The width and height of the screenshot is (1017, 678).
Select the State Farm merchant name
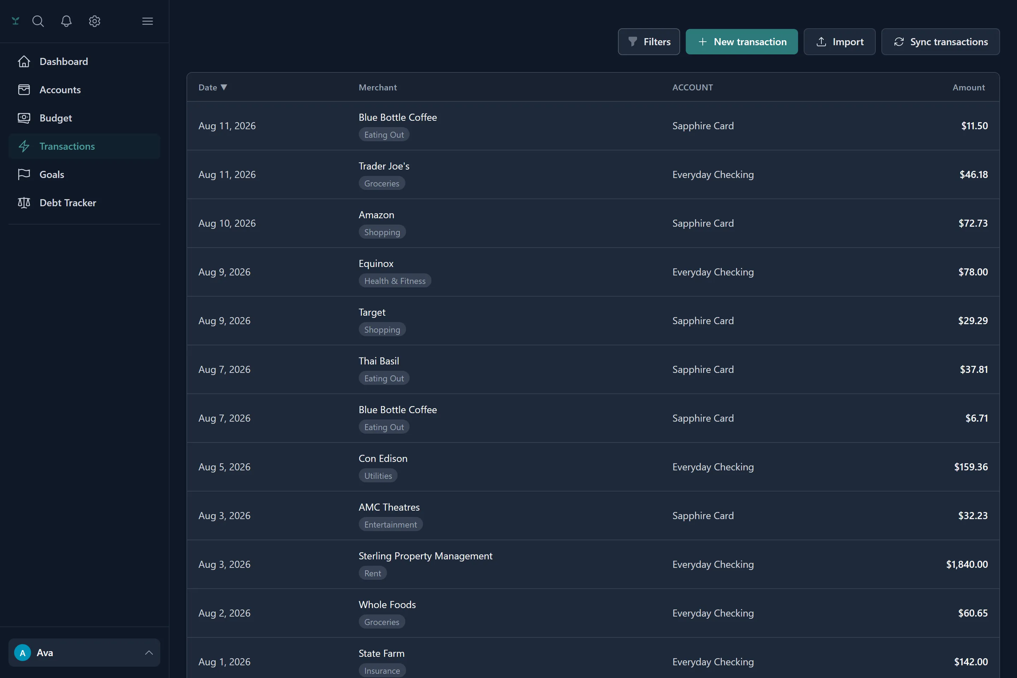coord(381,653)
